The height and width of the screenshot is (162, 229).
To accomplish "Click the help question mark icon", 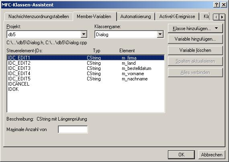I will point(217,5).
